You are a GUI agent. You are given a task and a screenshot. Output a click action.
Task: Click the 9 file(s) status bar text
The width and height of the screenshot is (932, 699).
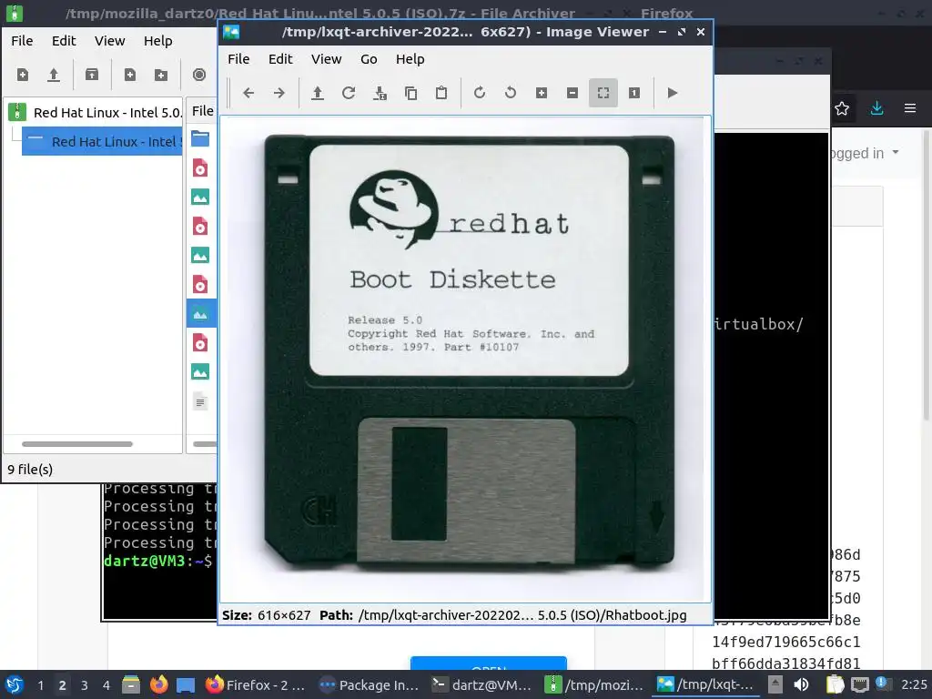coord(30,469)
